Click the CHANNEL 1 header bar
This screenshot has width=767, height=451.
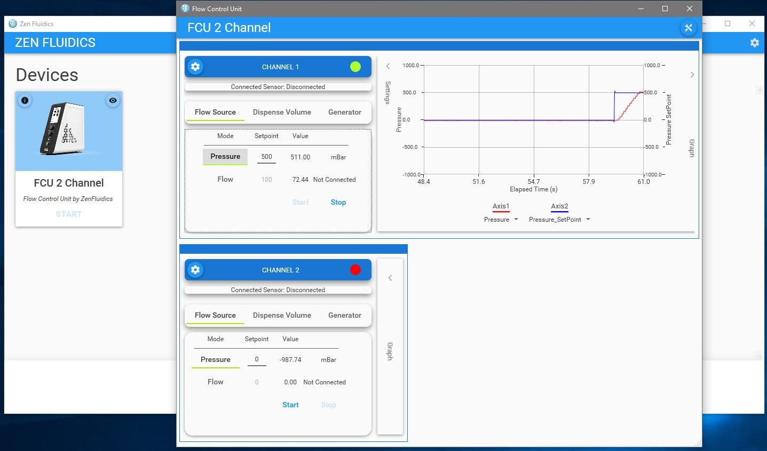tap(278, 67)
